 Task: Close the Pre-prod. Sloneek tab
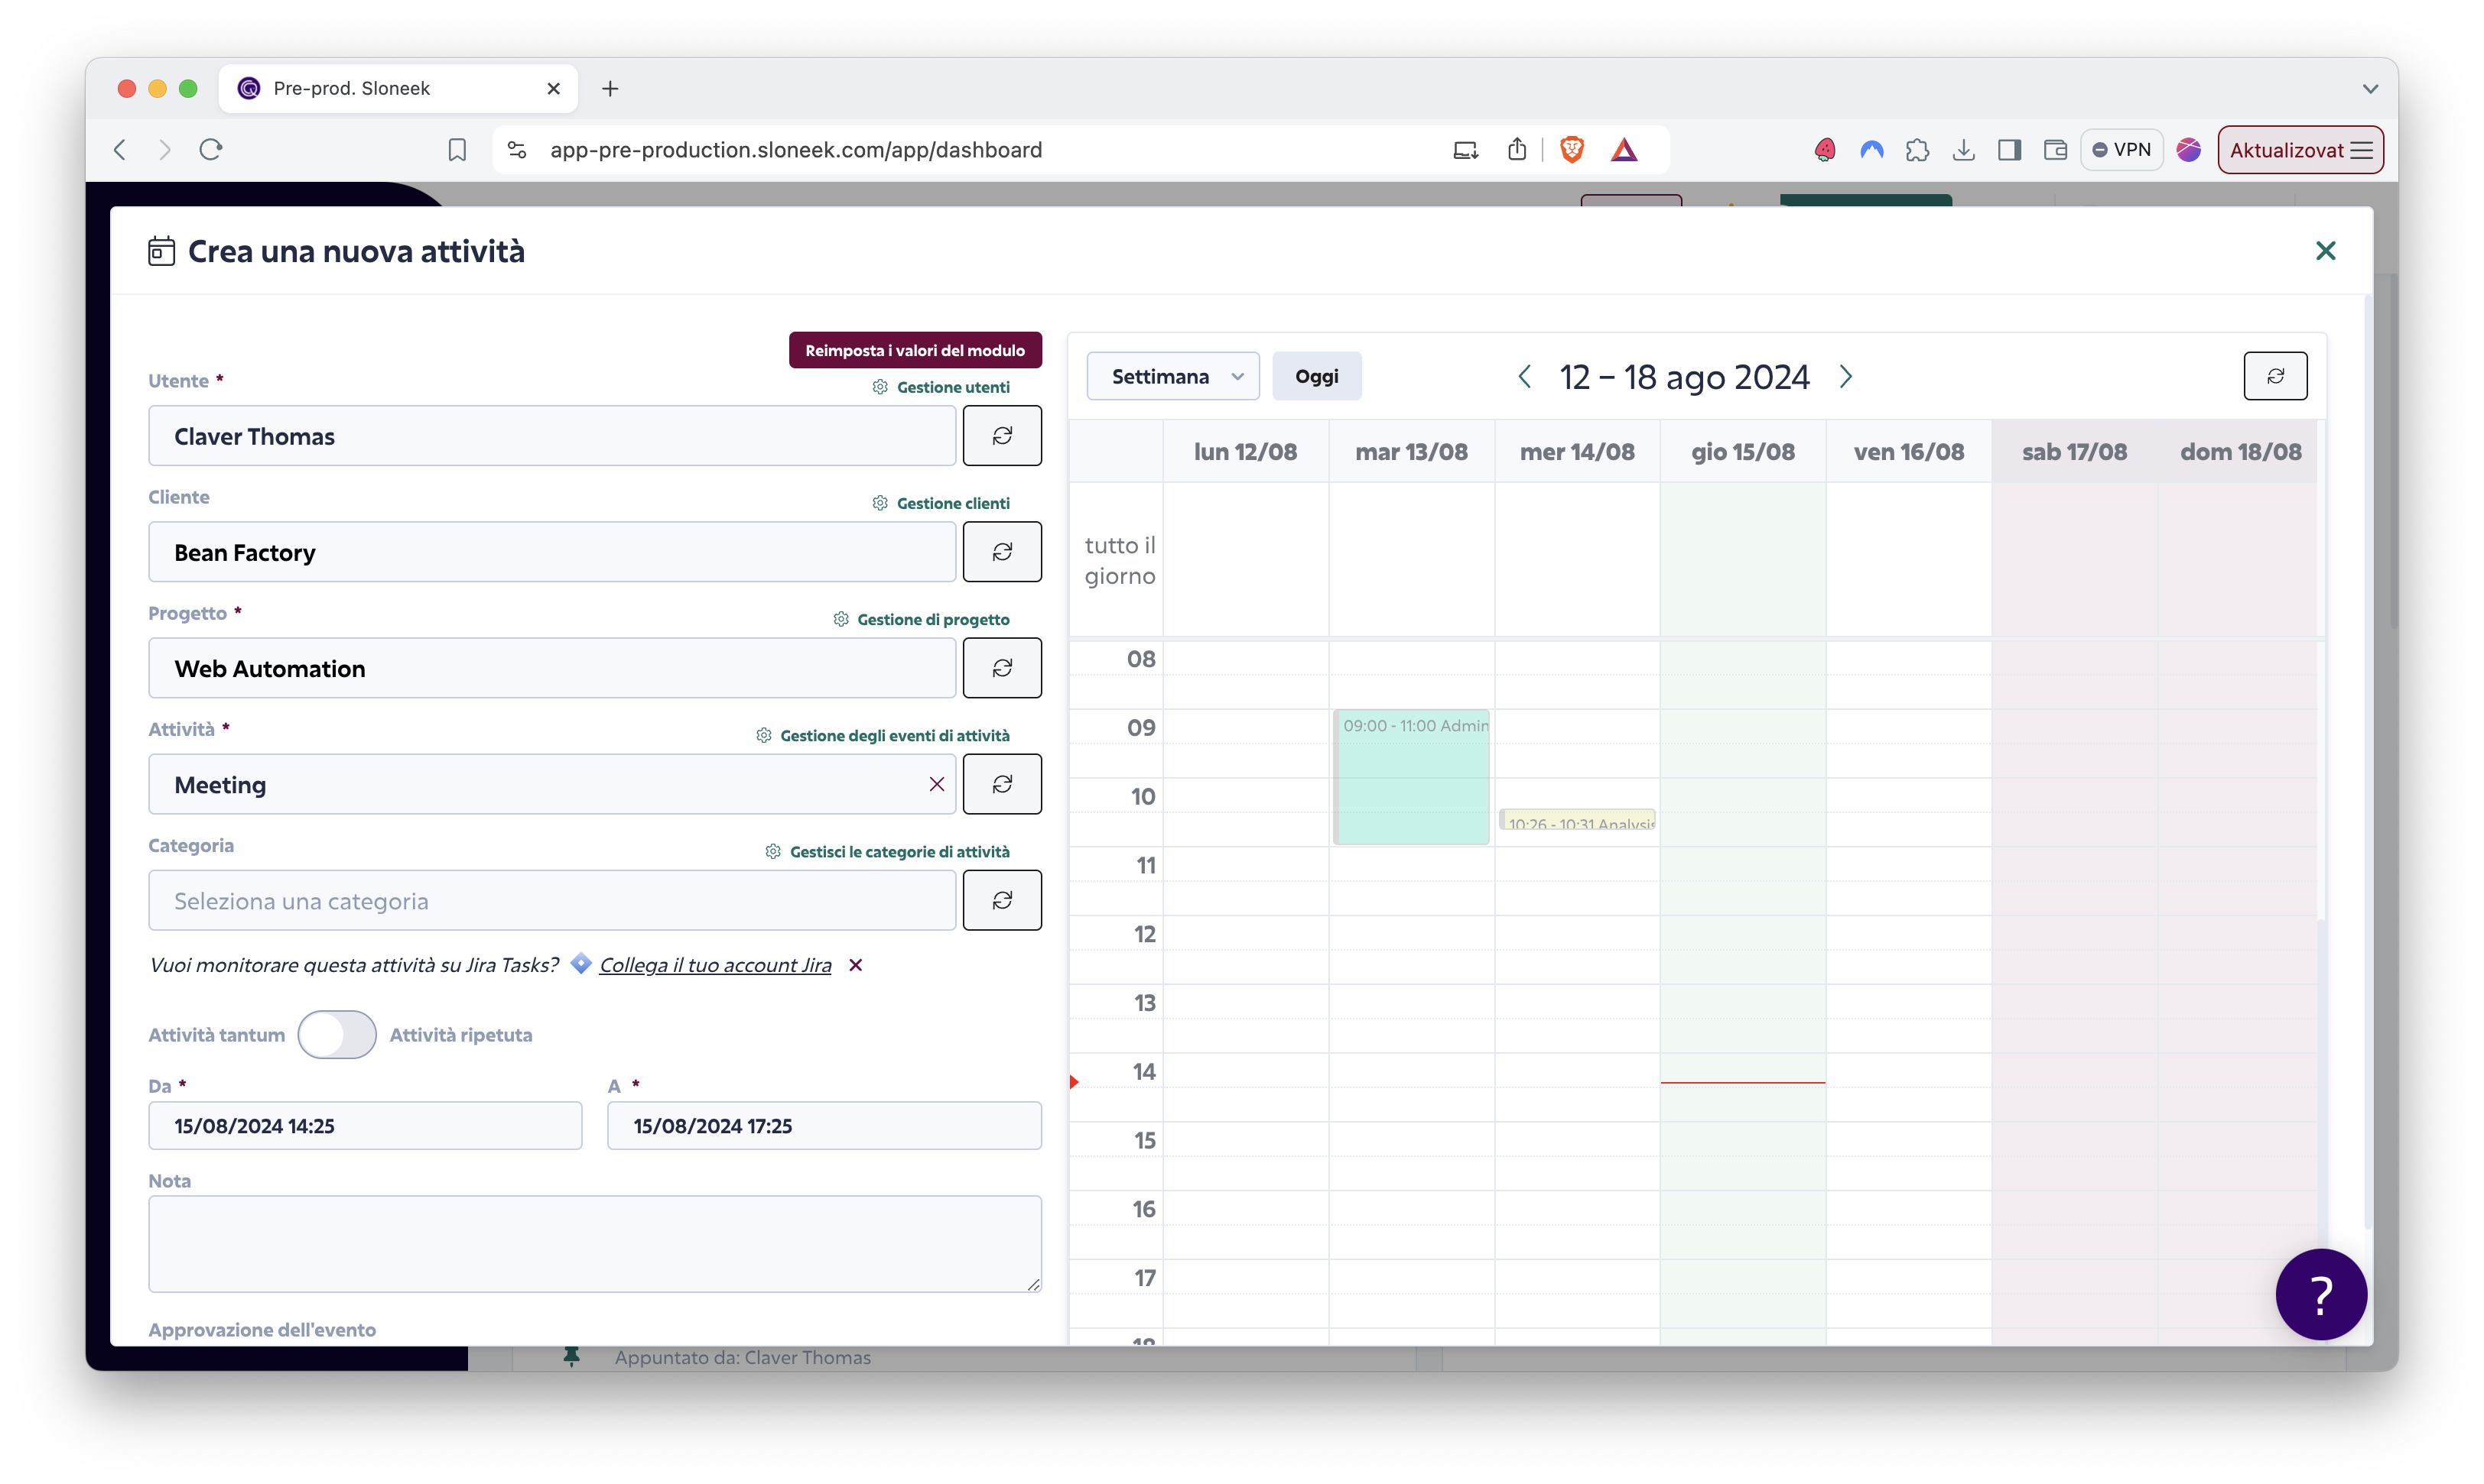point(554,89)
